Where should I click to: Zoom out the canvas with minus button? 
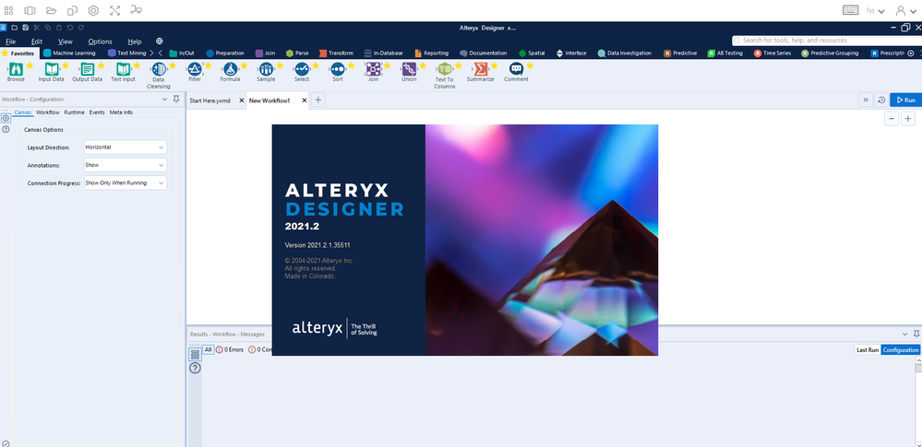click(x=892, y=119)
